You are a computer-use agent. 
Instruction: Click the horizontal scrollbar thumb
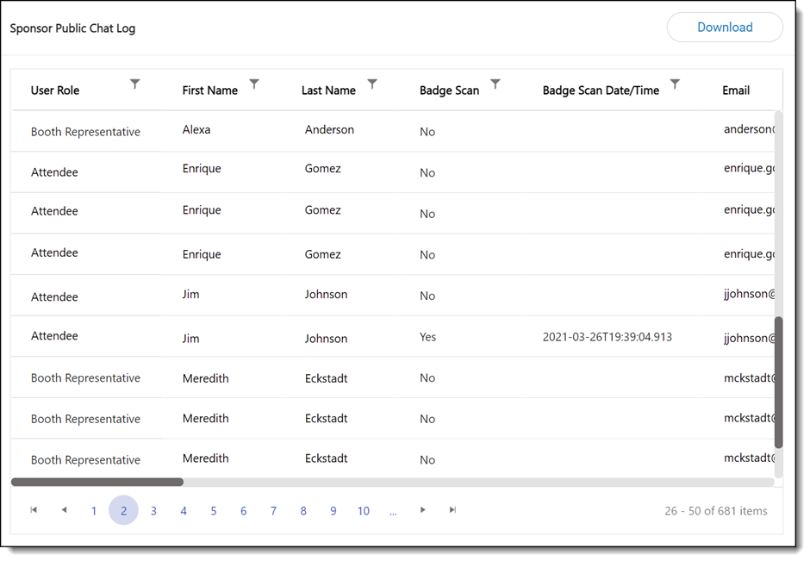coord(97,483)
